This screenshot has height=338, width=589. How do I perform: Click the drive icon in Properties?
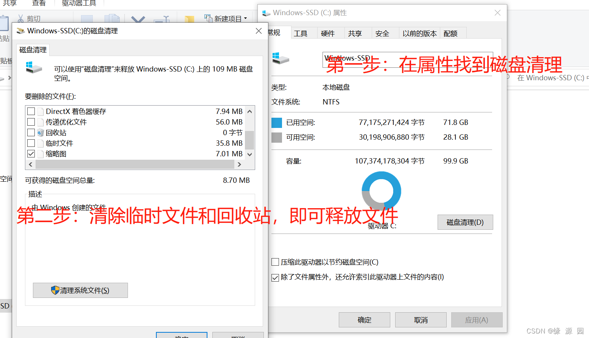click(x=280, y=58)
